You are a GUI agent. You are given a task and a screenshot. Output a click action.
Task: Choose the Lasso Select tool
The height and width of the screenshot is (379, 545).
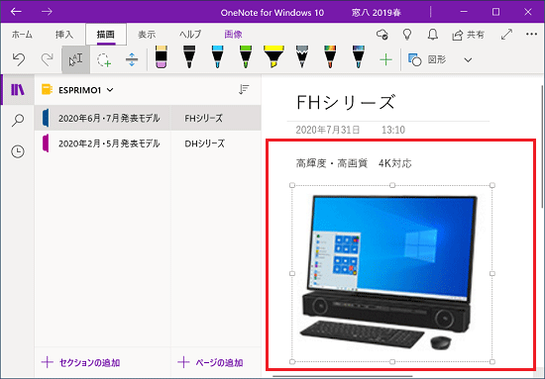[104, 59]
